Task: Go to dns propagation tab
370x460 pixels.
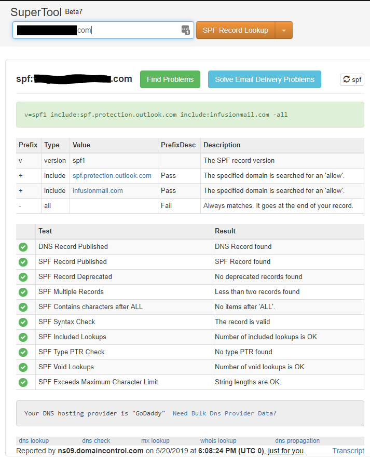Action: click(297, 441)
